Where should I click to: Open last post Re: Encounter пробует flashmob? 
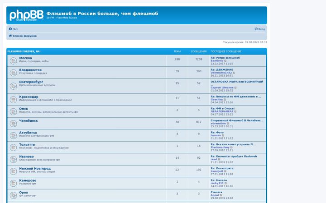[x=234, y=157]
